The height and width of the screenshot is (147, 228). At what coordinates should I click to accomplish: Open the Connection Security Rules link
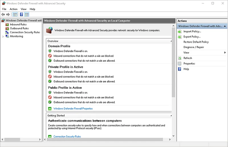tap(67, 136)
